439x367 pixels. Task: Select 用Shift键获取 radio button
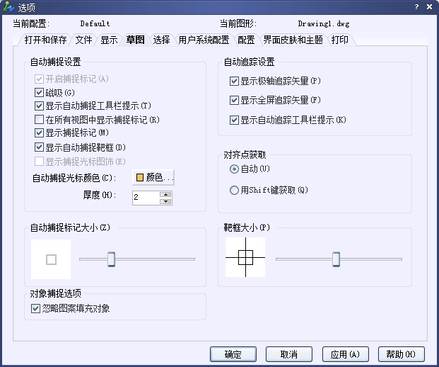(235, 190)
